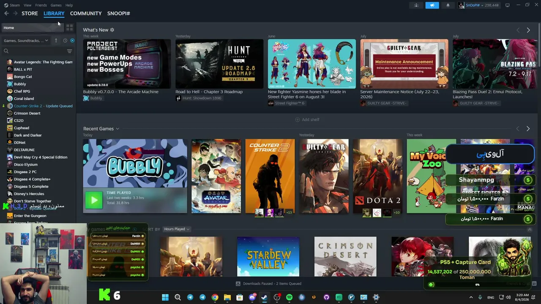Select Devil May Cry 4 Special Edition
The width and height of the screenshot is (541, 304).
click(x=41, y=157)
